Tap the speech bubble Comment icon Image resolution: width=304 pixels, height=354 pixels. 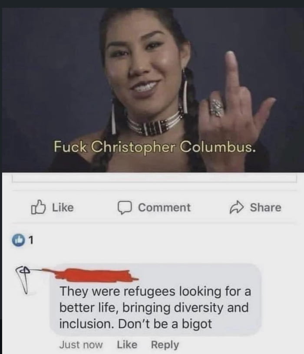[x=125, y=207]
